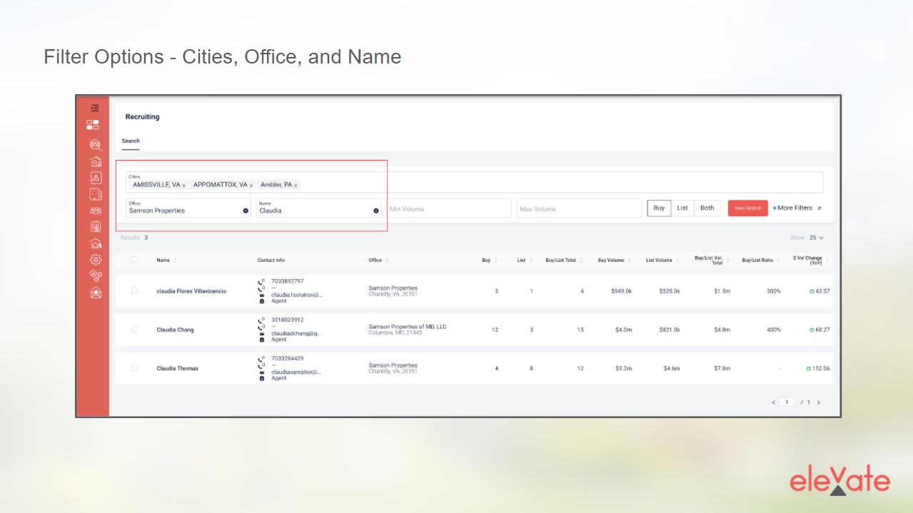
Task: Open the multiple gears sidebar icon
Action: [x=95, y=276]
